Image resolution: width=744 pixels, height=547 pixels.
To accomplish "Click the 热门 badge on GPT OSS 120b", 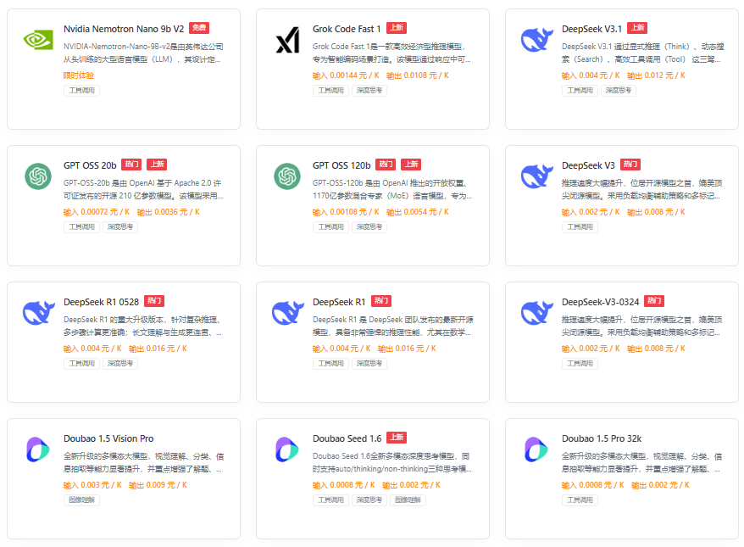I will (386, 165).
